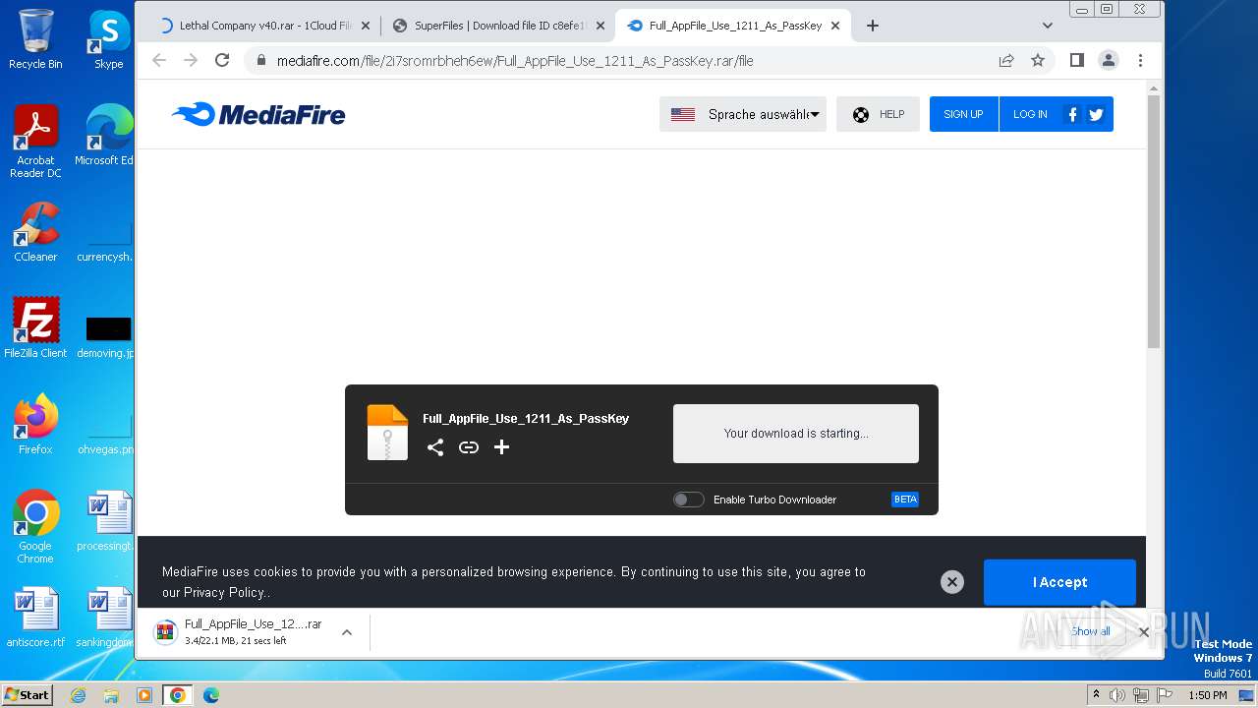This screenshot has height=708, width=1258.
Task: Close the SuperFiles tab
Action: coord(600,26)
